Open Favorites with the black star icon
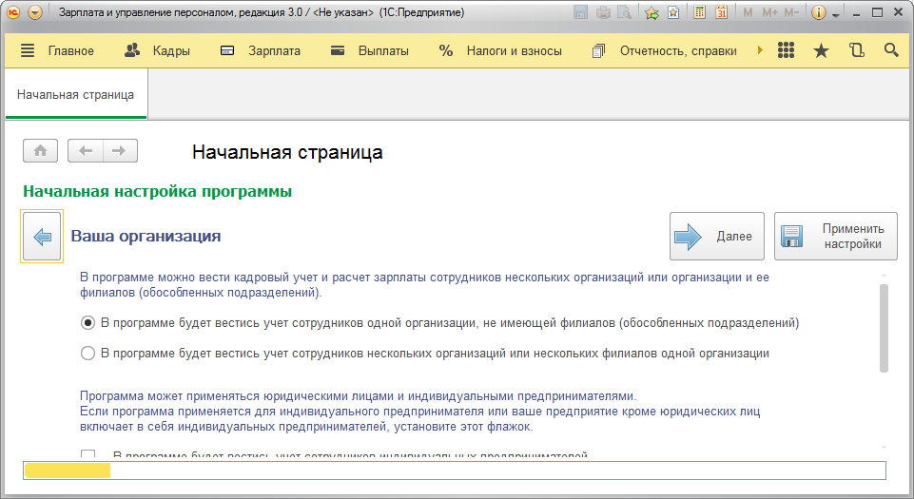 (821, 50)
